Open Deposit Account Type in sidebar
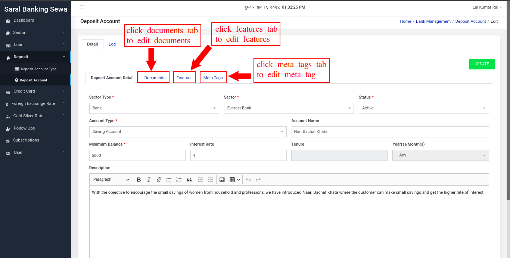The height and width of the screenshot is (258, 510). [35, 69]
